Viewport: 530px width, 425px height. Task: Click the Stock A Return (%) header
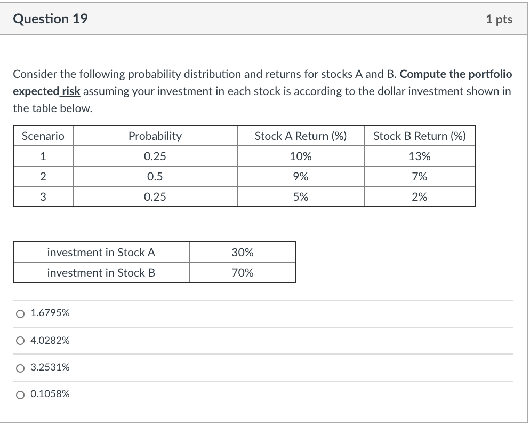(300, 136)
